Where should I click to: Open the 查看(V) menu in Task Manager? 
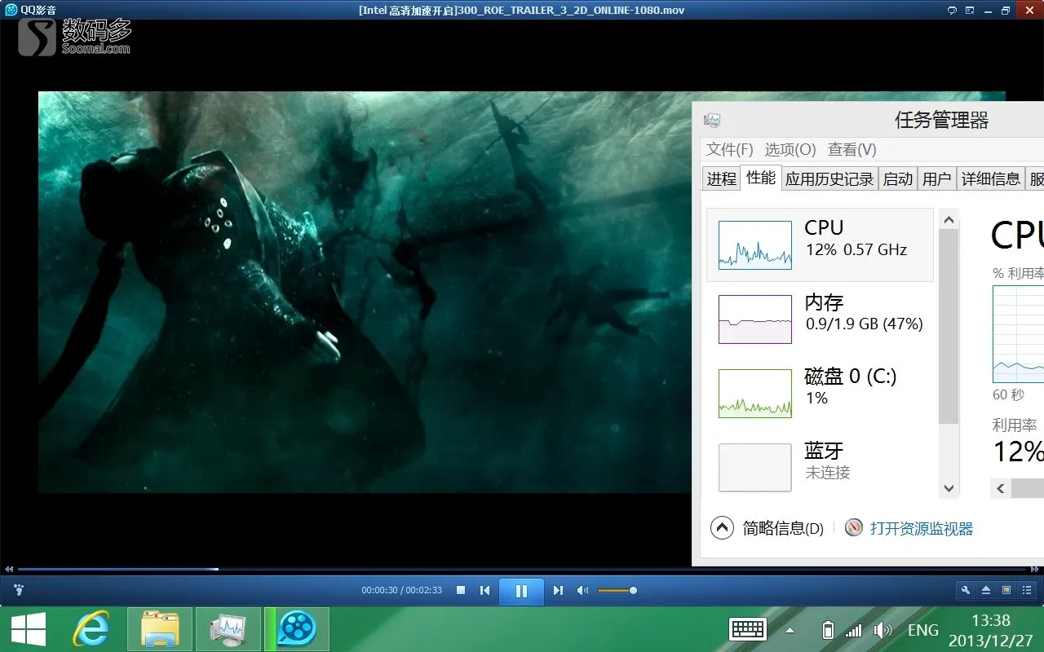(852, 149)
